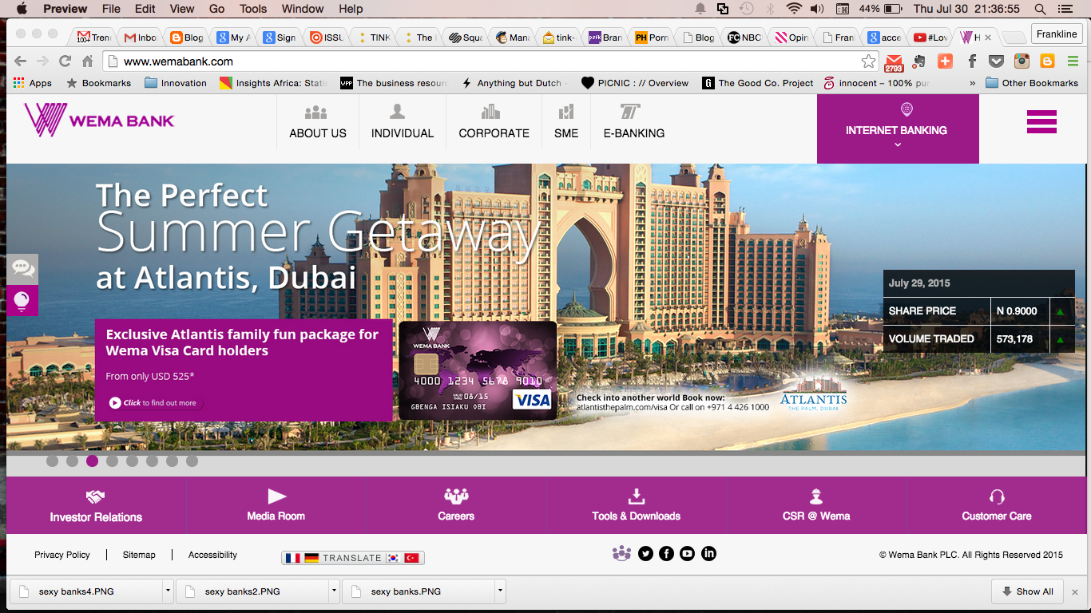Viewport: 1091px width, 613px height.
Task: Bookmark page with the star icon
Action: point(868,61)
